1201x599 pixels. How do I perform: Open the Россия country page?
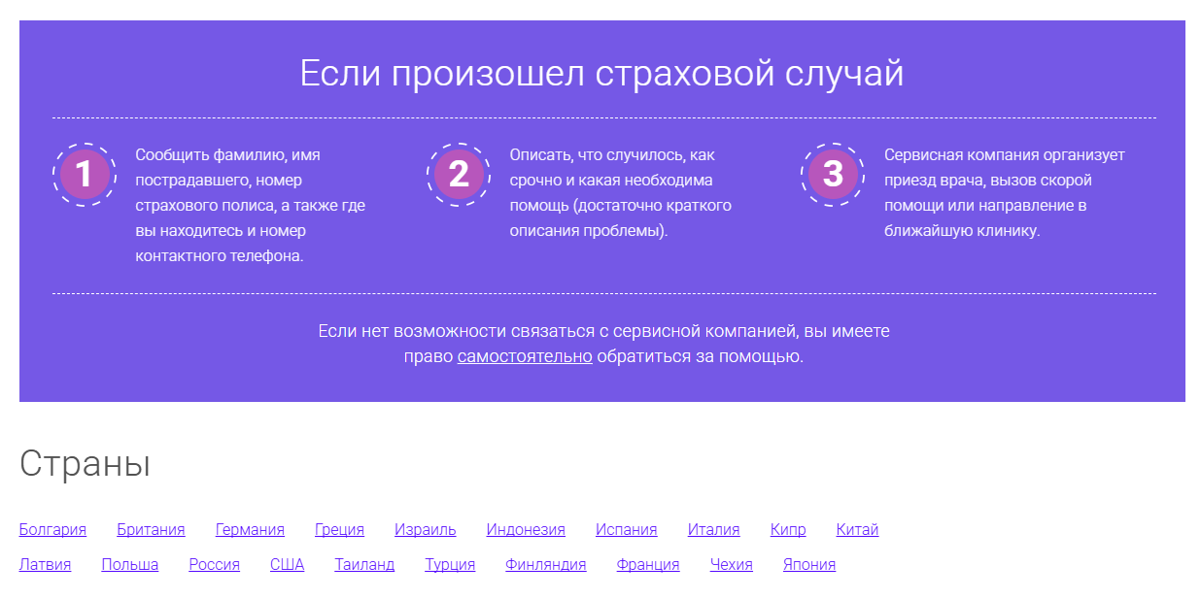click(214, 564)
